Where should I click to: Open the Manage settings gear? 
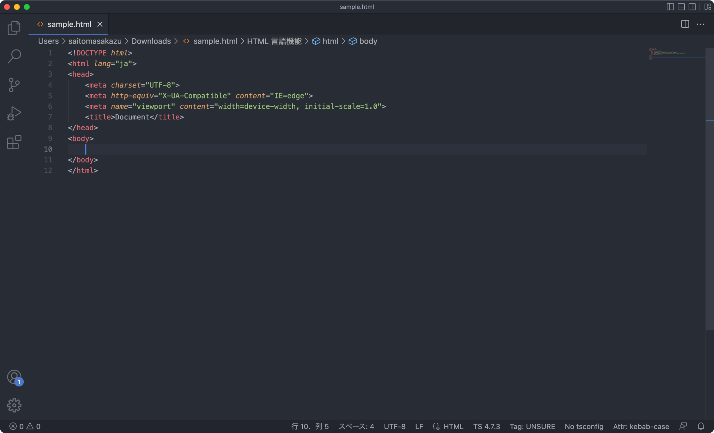click(14, 405)
